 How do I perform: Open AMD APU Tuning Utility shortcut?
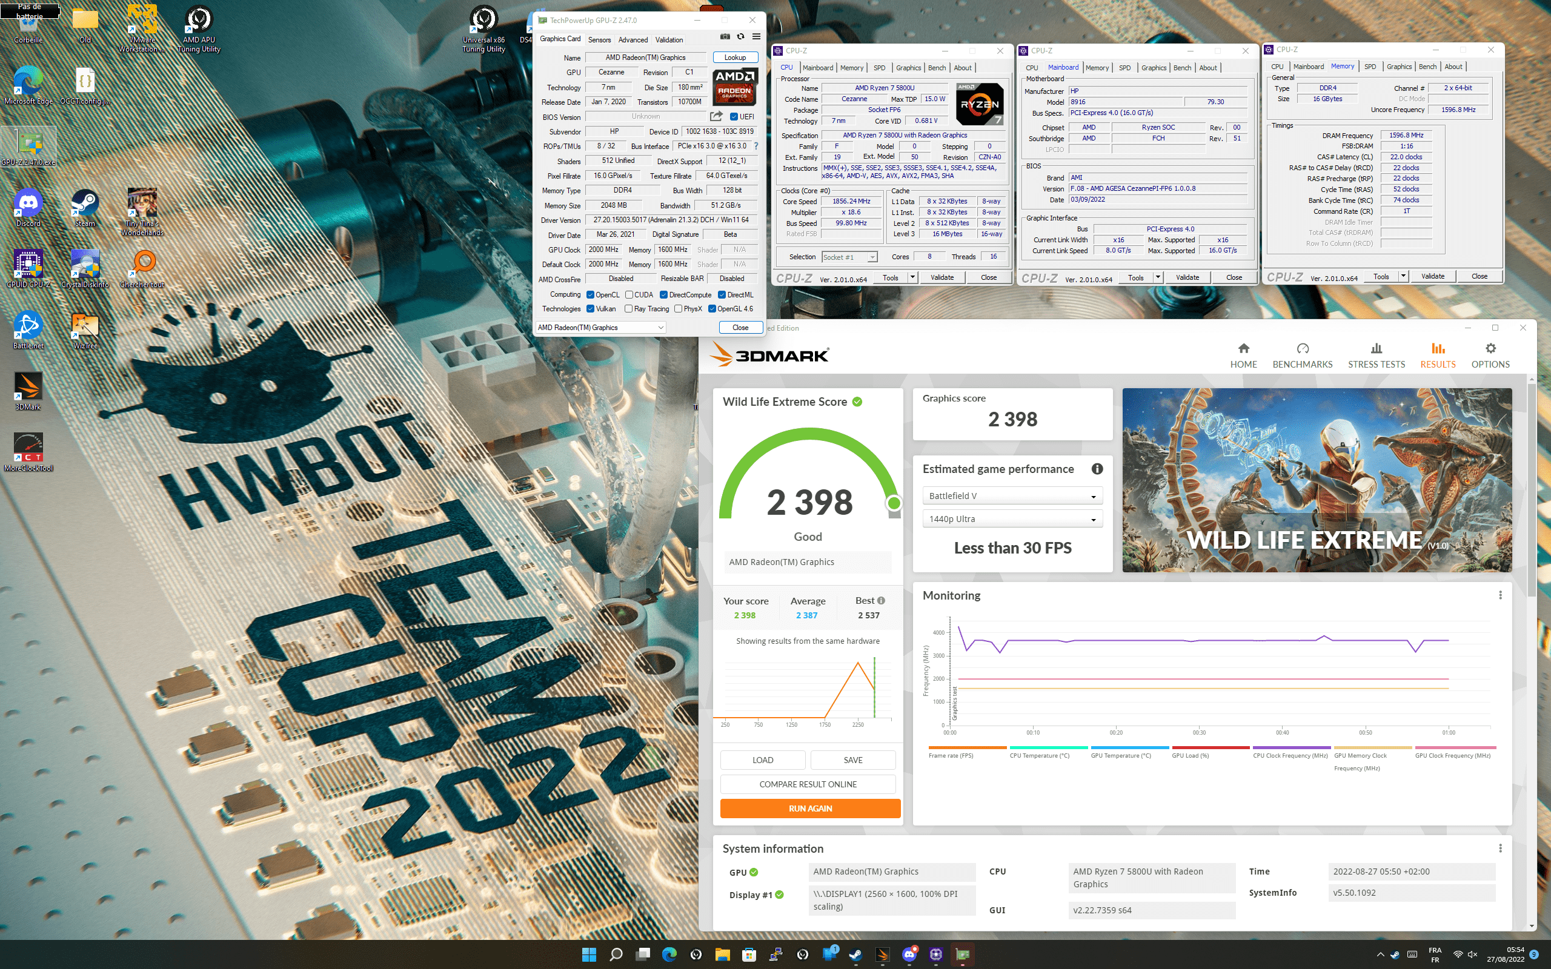point(199,29)
